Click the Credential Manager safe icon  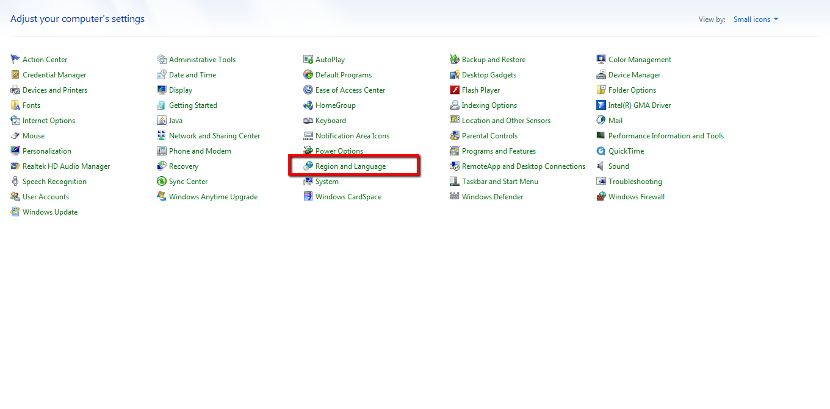click(x=15, y=74)
